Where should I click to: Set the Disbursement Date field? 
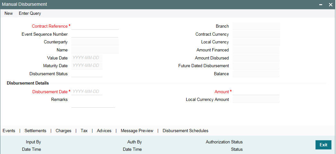pos(87,92)
